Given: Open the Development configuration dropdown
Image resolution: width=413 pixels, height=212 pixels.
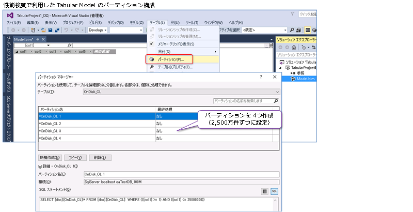Looking at the screenshot, I should pyautogui.click(x=98, y=30).
